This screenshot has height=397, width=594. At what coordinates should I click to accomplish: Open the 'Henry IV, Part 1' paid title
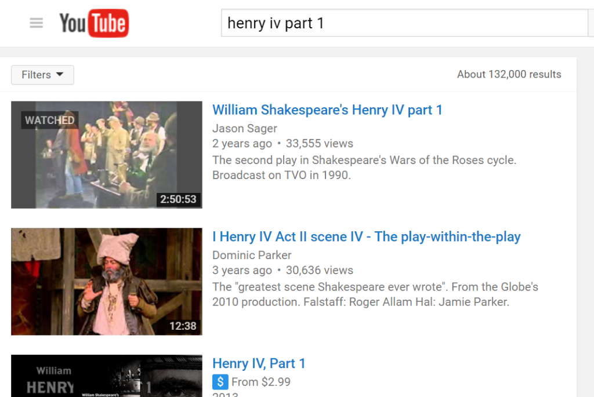[259, 363]
